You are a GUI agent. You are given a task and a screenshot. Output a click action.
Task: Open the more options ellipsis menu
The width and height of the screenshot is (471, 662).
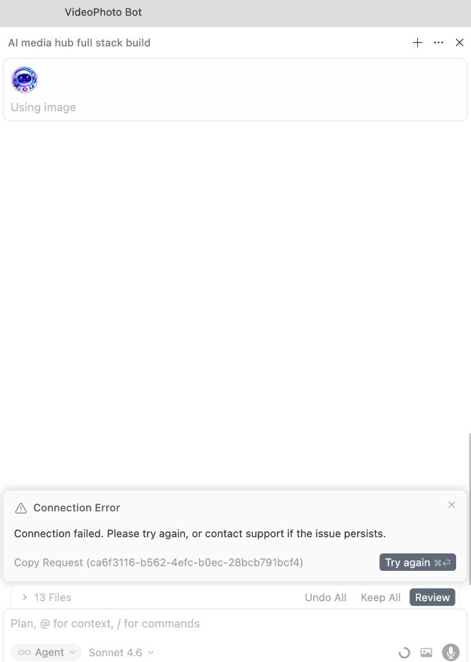pos(439,43)
